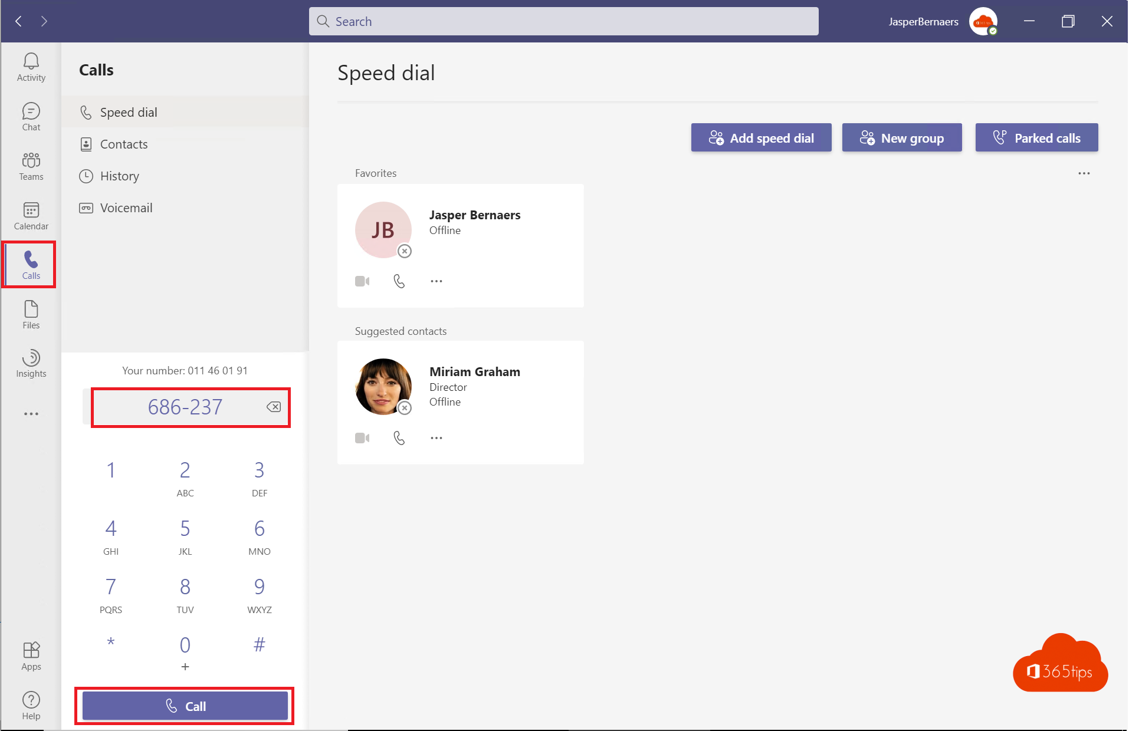Select Speed dial in Calls menu
The width and height of the screenshot is (1129, 731).
(x=185, y=112)
